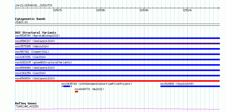
Task: Click the 31510k ruler label
Action: click(187, 10)
